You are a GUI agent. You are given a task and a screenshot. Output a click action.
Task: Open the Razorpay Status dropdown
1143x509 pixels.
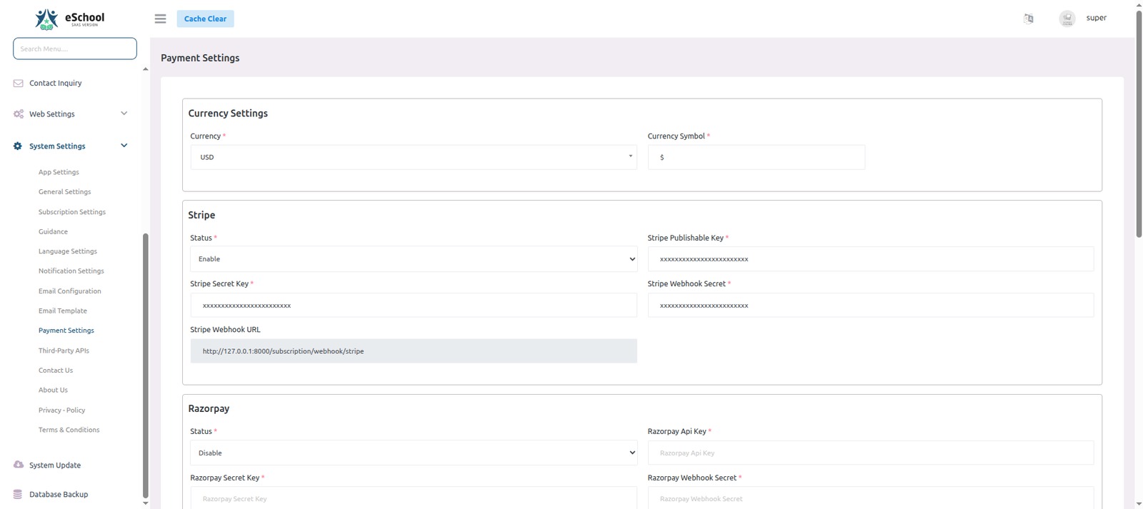[x=413, y=453]
